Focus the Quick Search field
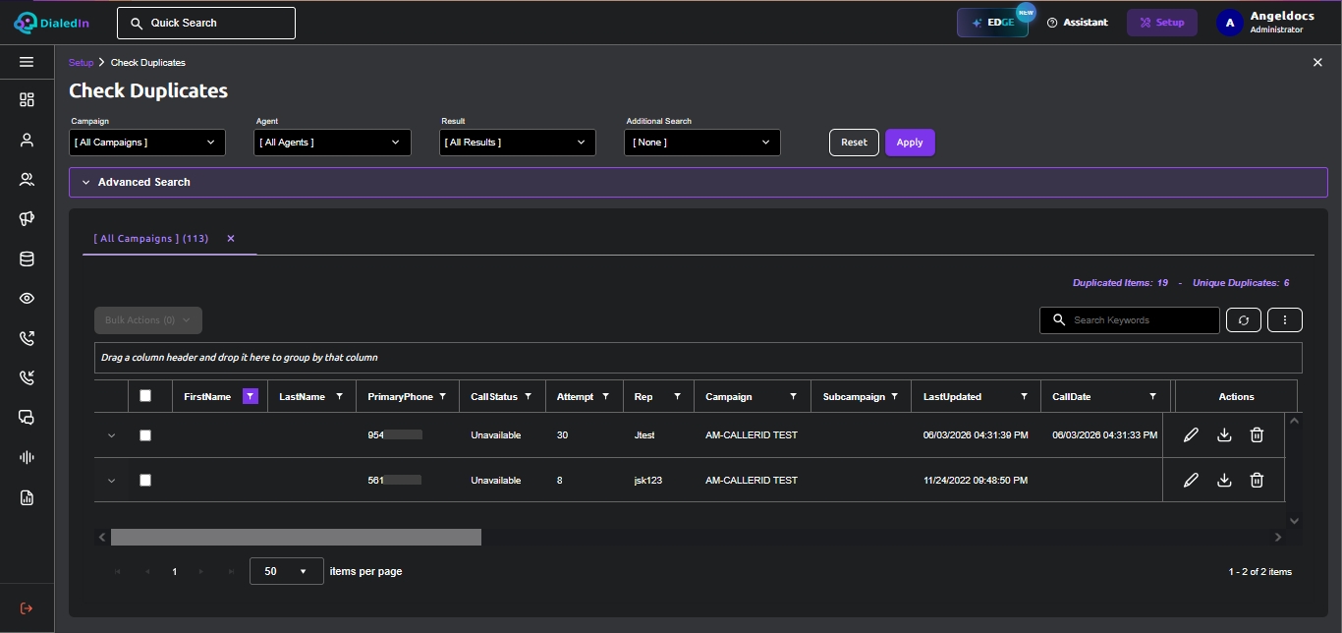 [206, 23]
